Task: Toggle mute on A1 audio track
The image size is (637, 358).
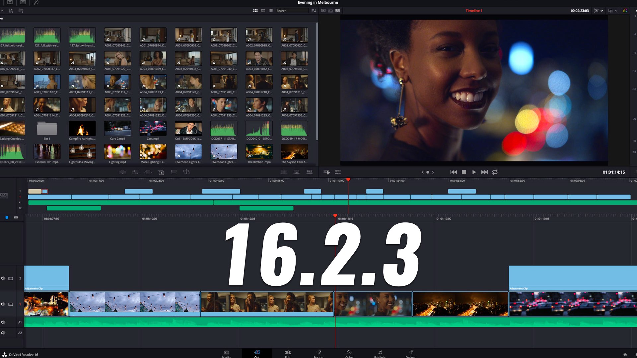Action: (4, 322)
